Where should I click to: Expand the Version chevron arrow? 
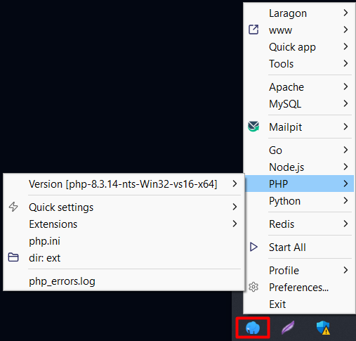click(235, 184)
